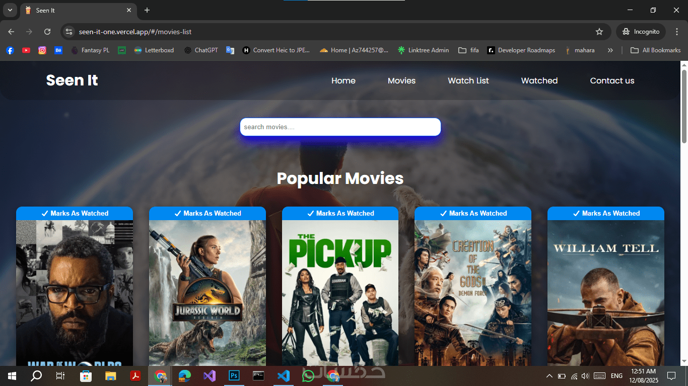Open the Facebook bookmark icon
This screenshot has width=688, height=386.
[10, 50]
